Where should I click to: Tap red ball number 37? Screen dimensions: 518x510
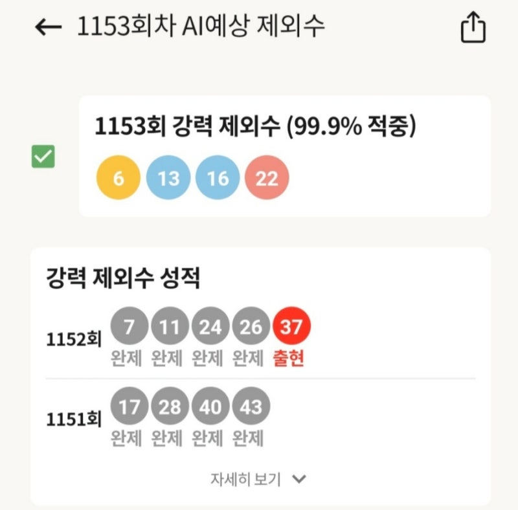291,326
